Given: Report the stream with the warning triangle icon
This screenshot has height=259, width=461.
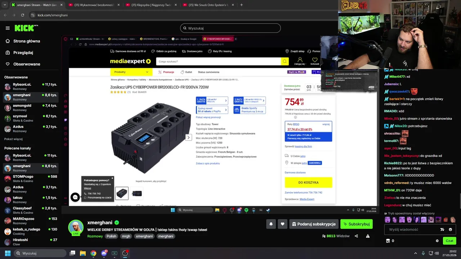Looking at the screenshot, I should pyautogui.click(x=368, y=236).
